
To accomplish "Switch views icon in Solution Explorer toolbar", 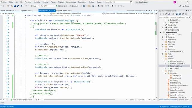I will click(x=169, y=14).
